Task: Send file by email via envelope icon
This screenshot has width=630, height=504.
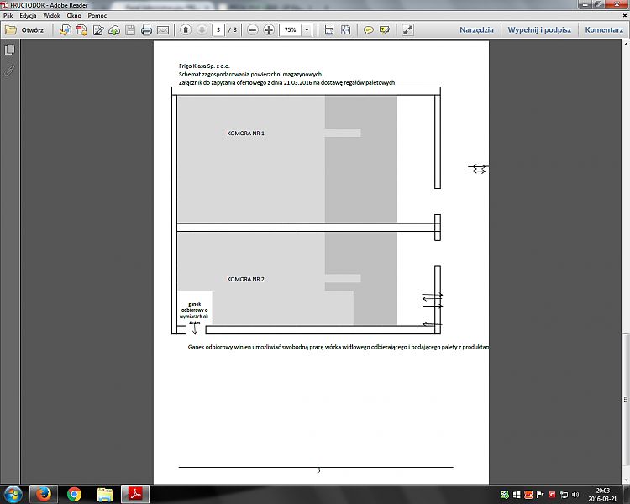Action: coord(163,30)
